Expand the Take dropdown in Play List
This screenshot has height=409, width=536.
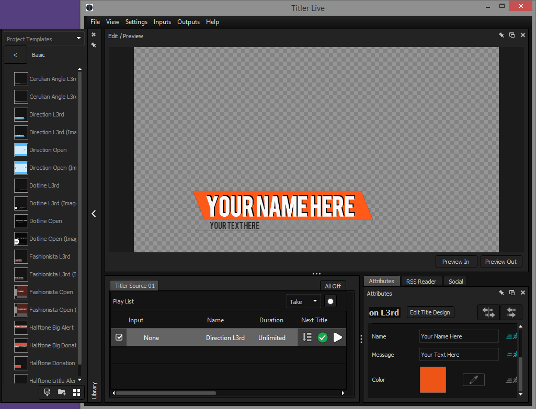click(x=303, y=301)
